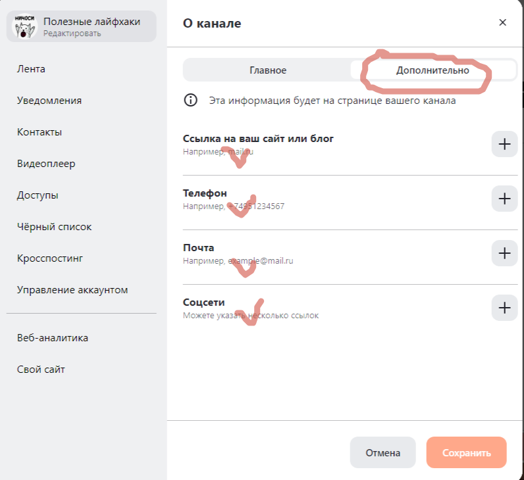Open the Контакты section
This screenshot has width=524, height=480.
(39, 132)
